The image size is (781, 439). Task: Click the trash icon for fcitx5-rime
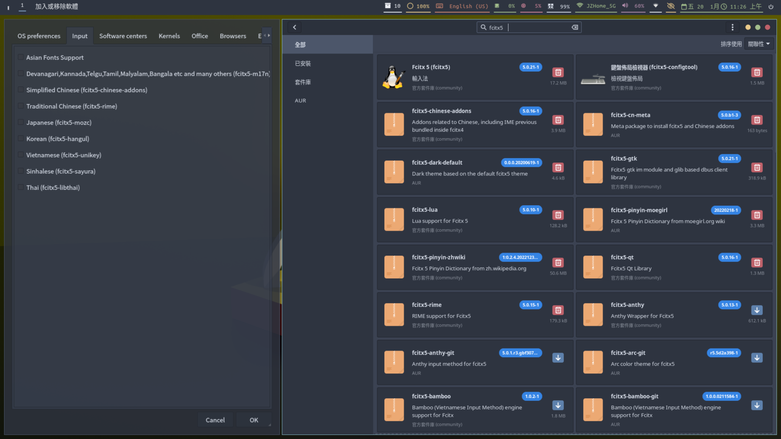pos(558,310)
